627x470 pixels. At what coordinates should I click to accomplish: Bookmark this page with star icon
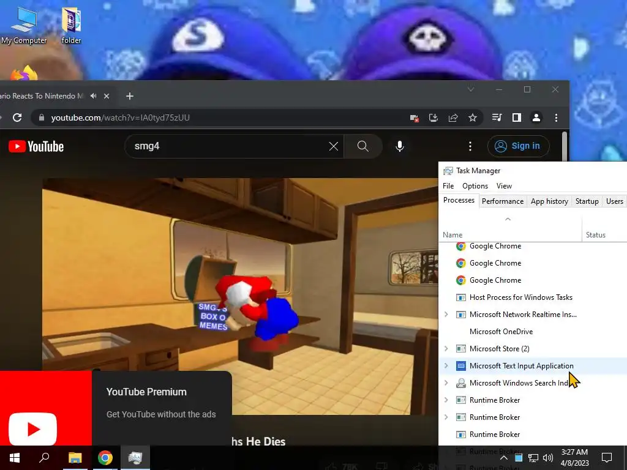pyautogui.click(x=473, y=117)
